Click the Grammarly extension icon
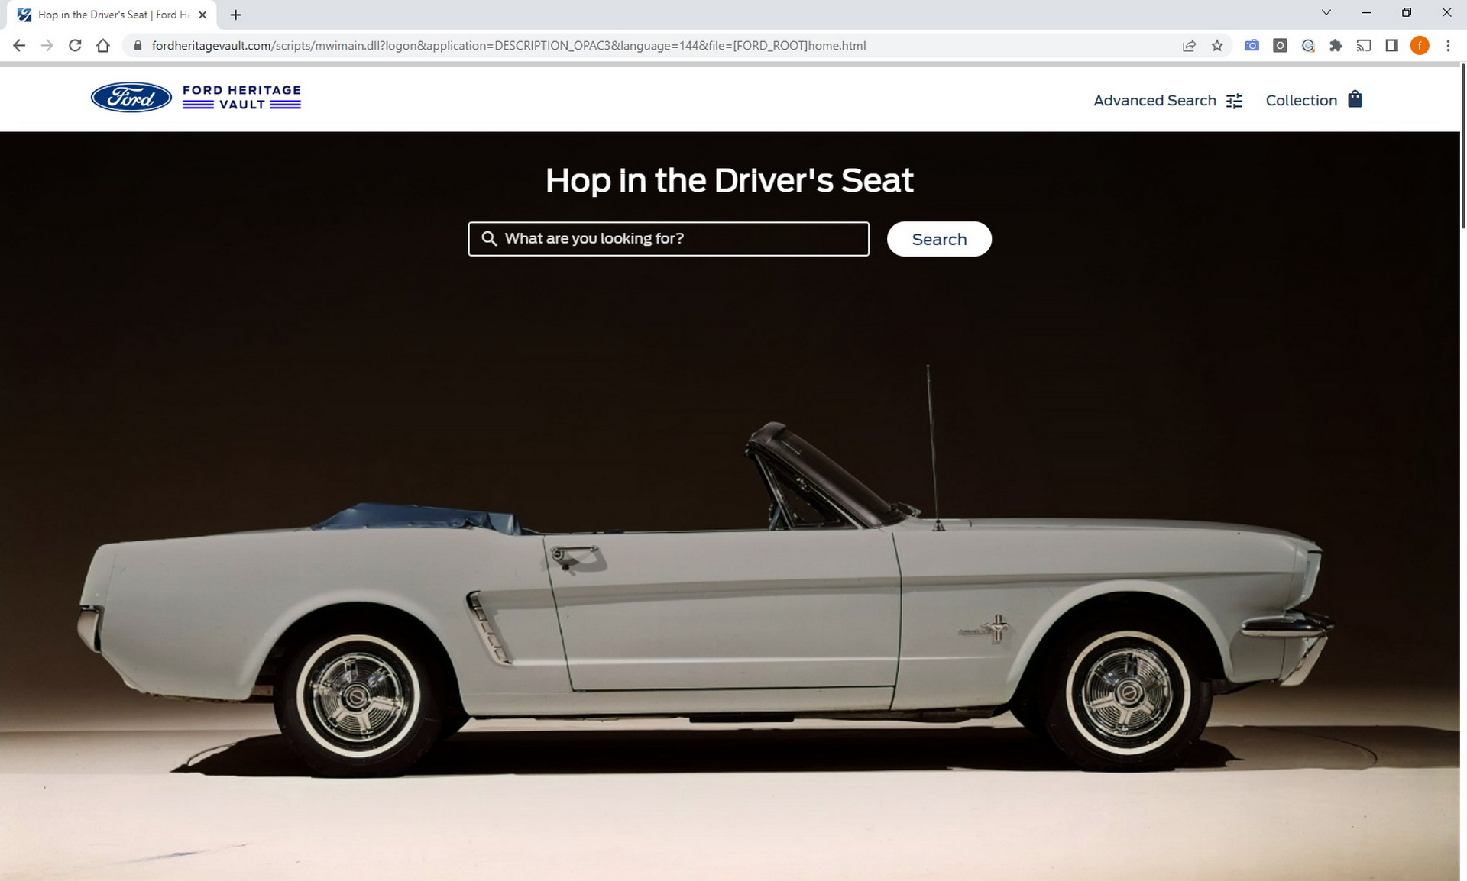The width and height of the screenshot is (1467, 881). pos(1307,45)
